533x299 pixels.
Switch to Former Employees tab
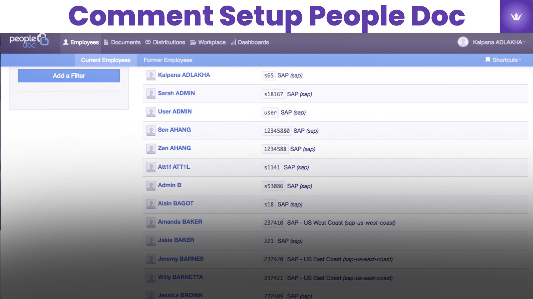point(168,60)
